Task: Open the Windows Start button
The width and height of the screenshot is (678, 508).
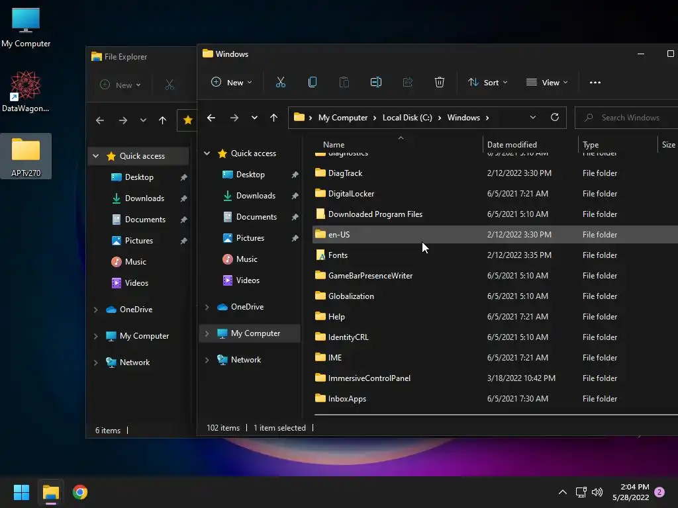Action: (x=21, y=492)
